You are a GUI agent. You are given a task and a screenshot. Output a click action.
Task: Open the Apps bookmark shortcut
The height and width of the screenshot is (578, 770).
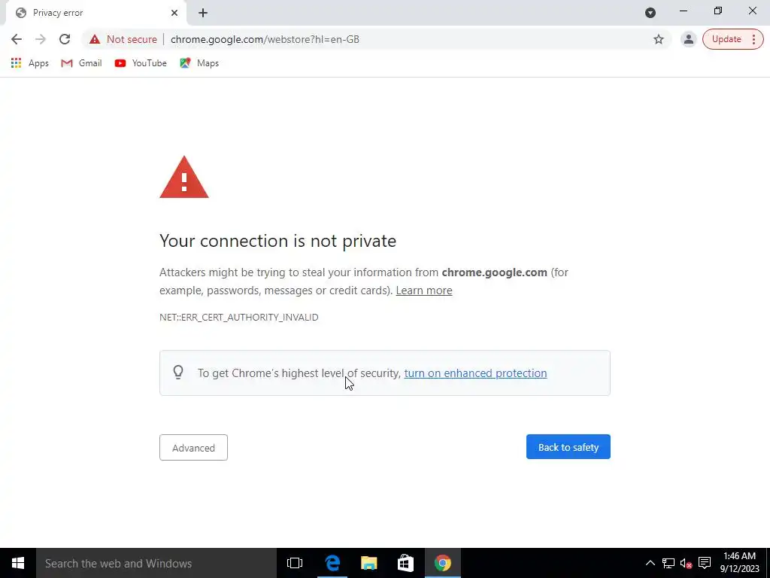click(x=30, y=63)
